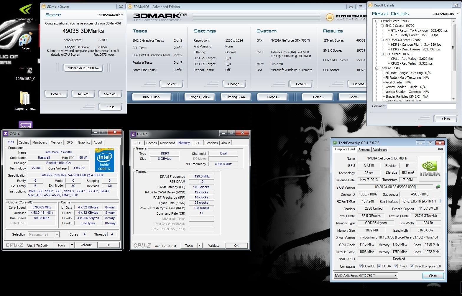462x296 pixels.
Task: Click Submit Your Results button
Action: pos(83,68)
